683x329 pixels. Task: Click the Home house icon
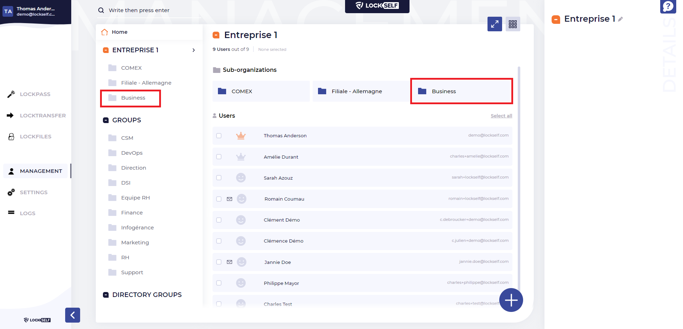(104, 32)
